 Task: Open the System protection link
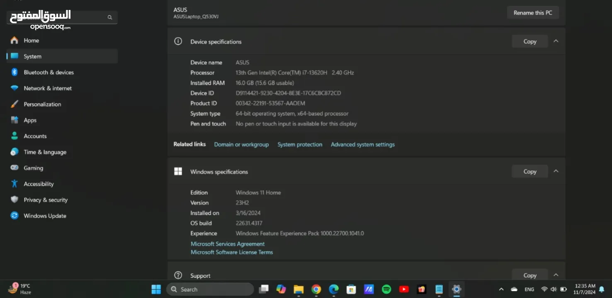click(300, 144)
